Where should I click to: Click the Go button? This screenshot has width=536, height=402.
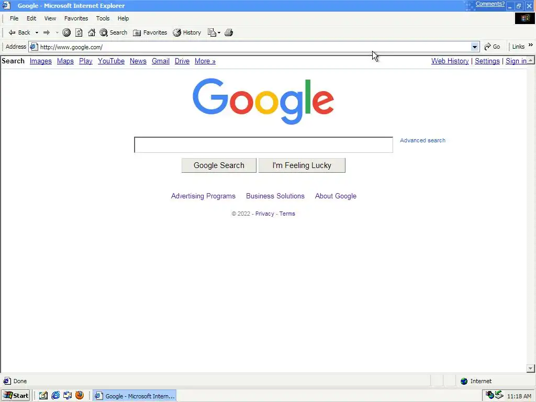pos(492,47)
